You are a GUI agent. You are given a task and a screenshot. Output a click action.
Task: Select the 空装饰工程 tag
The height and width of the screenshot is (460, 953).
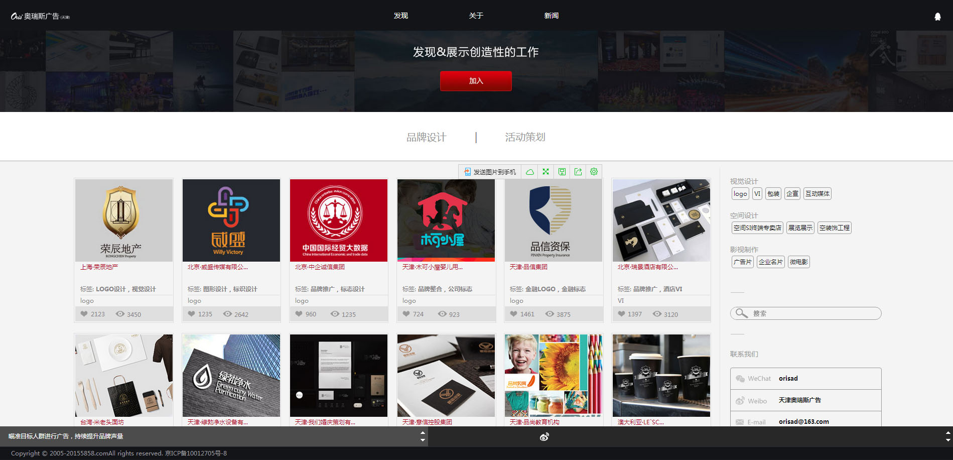coord(835,228)
